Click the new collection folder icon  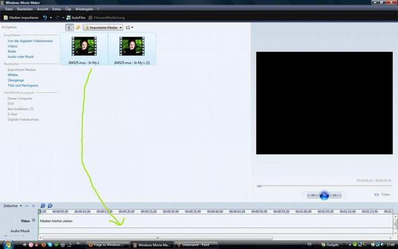[78, 28]
